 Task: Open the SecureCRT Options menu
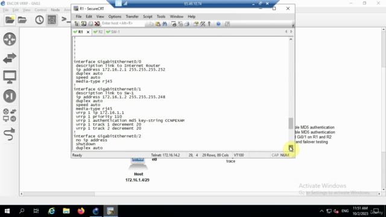[x=115, y=16]
